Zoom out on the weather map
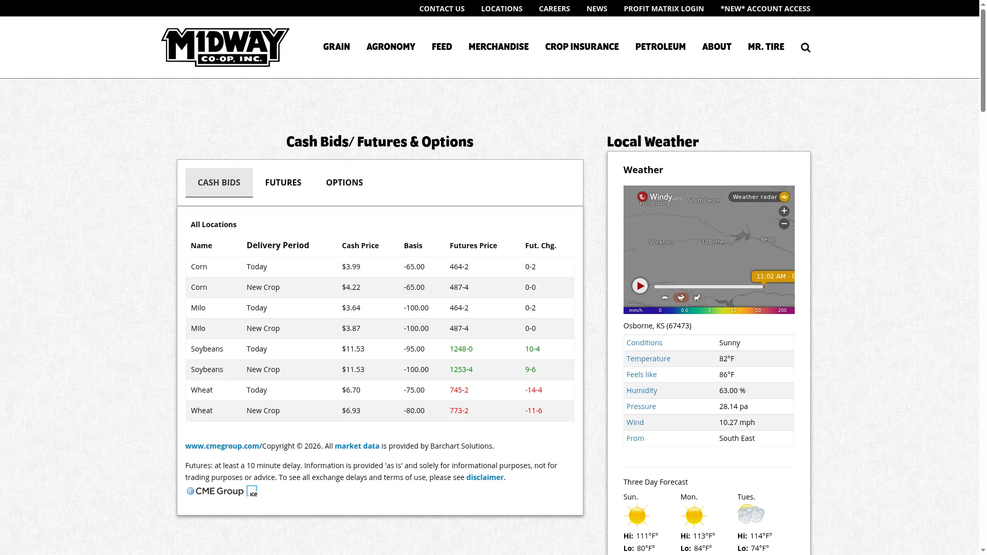The height and width of the screenshot is (555, 987). pos(784,224)
